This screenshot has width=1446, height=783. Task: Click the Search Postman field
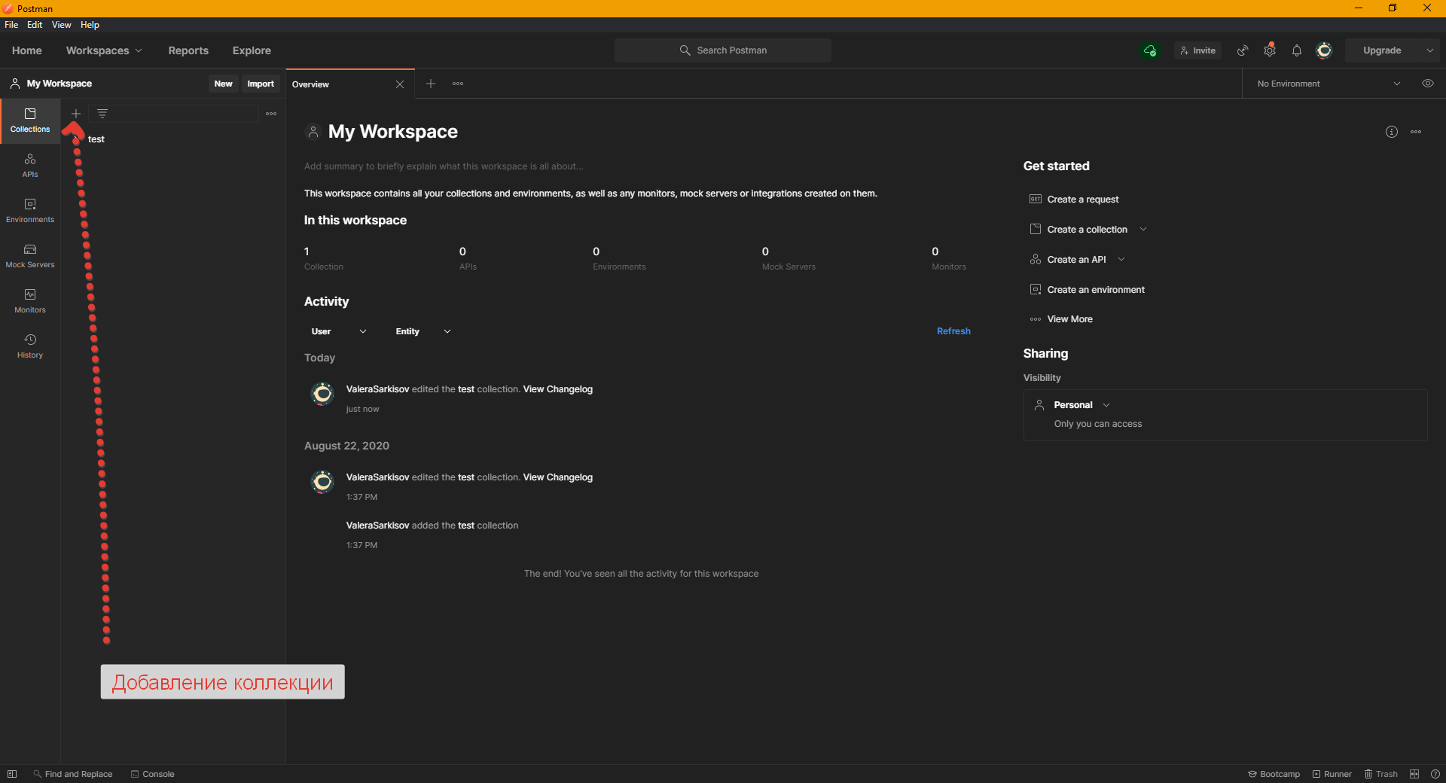723,50
